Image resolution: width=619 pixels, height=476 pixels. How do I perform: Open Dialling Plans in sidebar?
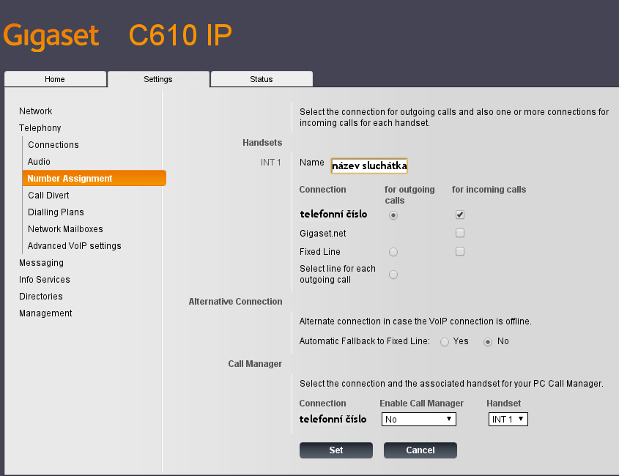56,212
